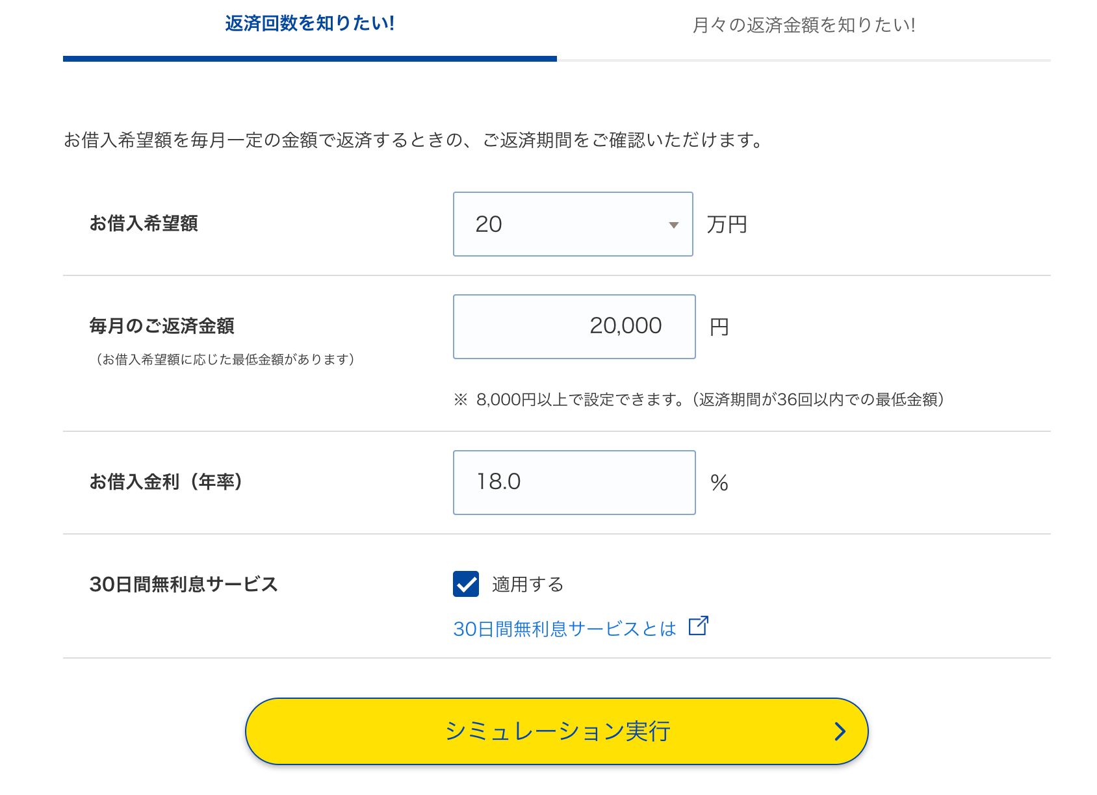Image resolution: width=1097 pixels, height=795 pixels.
Task: Click the 18.0 interest rate field
Action: coord(574,482)
